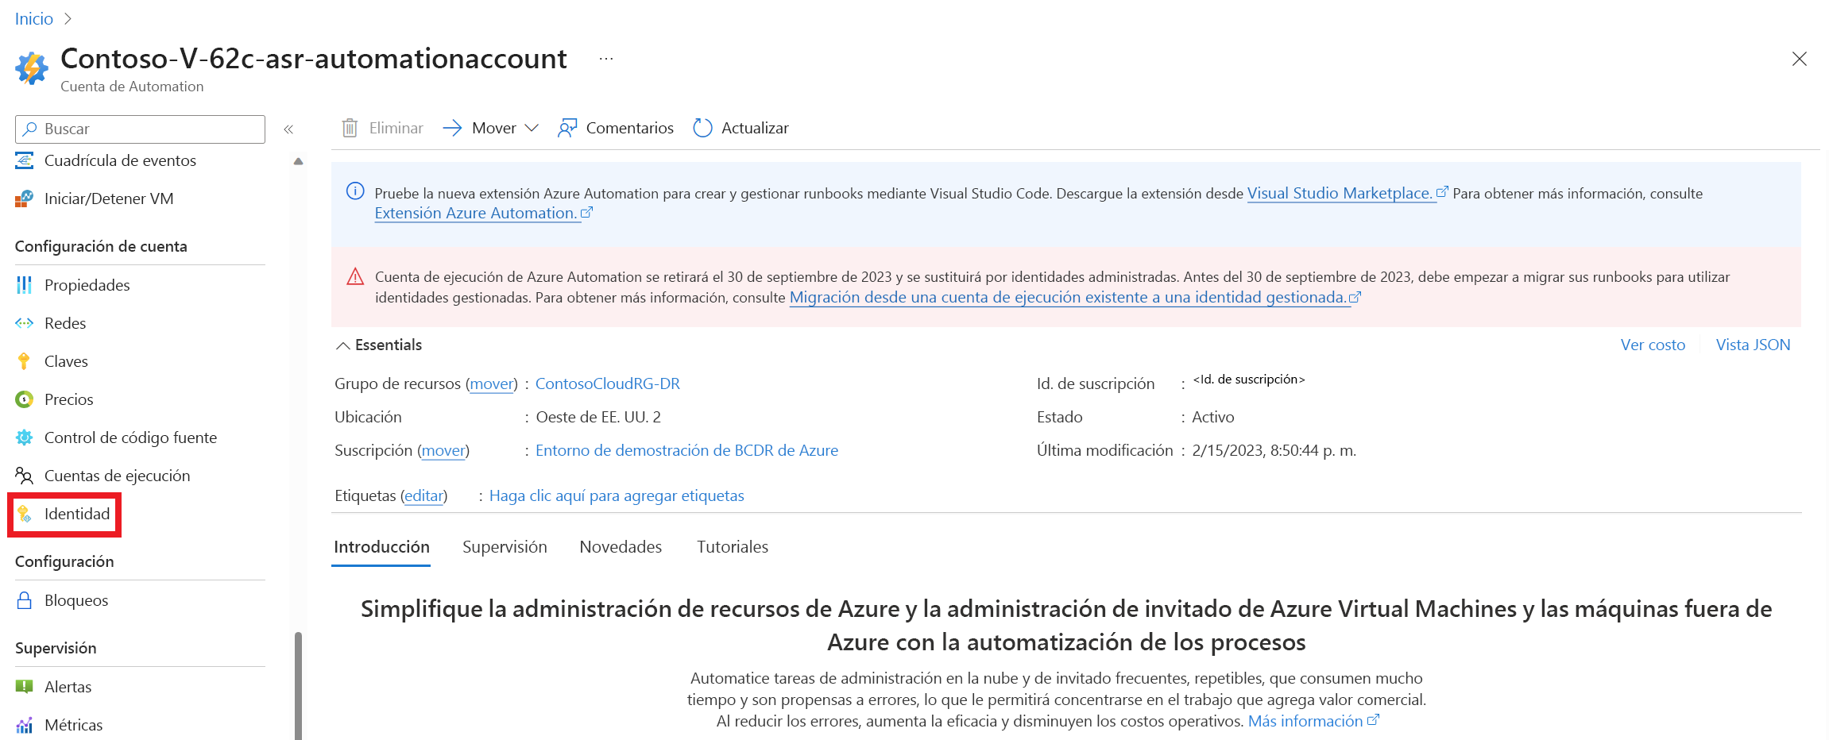Open the ellipsis more options menu
1829x740 pixels.
(606, 59)
